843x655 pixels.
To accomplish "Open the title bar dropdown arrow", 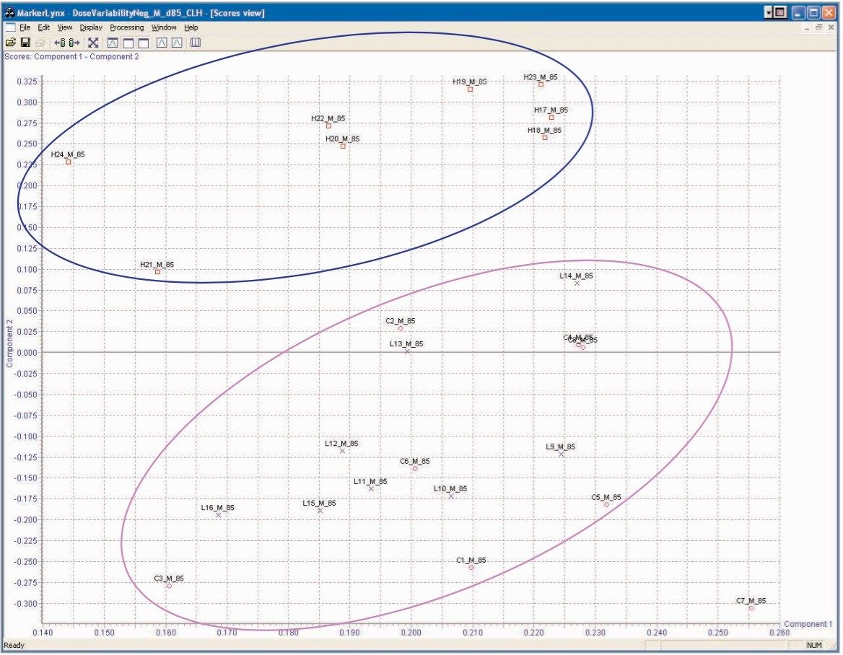I will 769,12.
